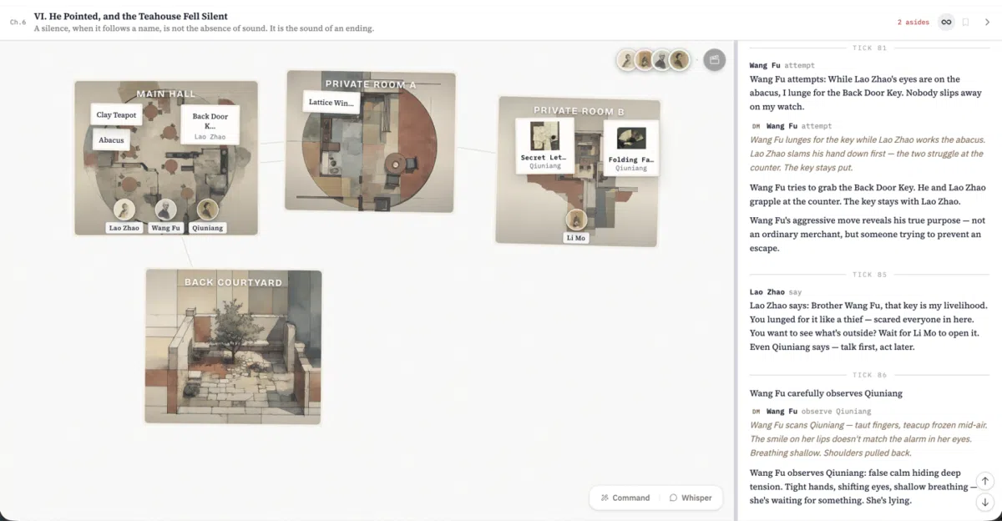Open the Whisper option
This screenshot has height=526, width=1002.
click(x=691, y=498)
